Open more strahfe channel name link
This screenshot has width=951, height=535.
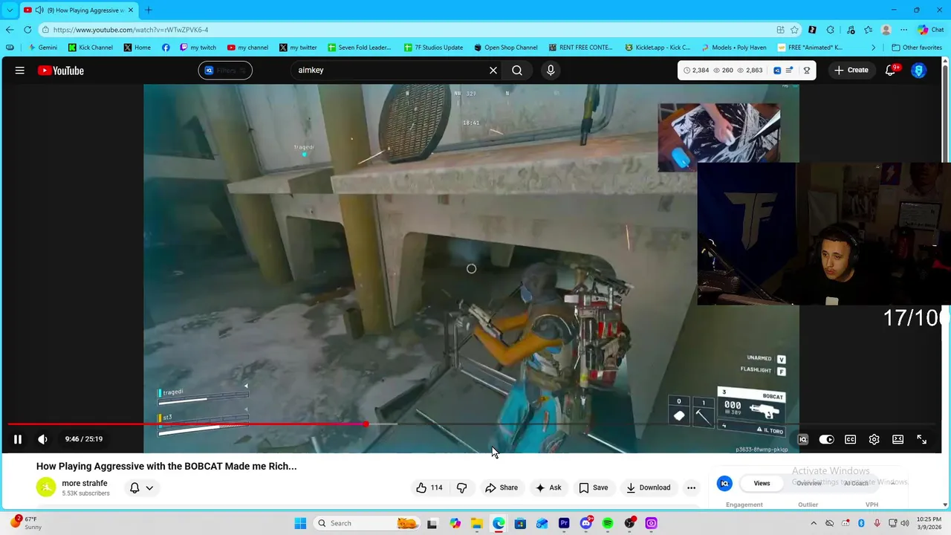[85, 483]
